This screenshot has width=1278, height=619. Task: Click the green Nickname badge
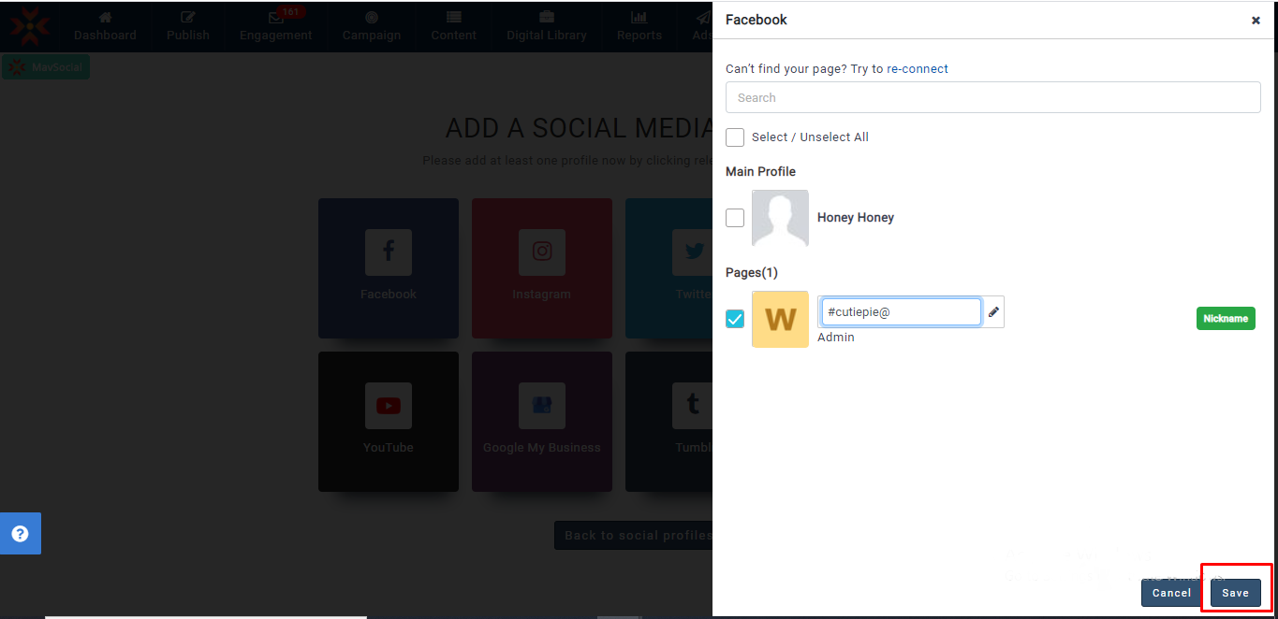tap(1225, 319)
